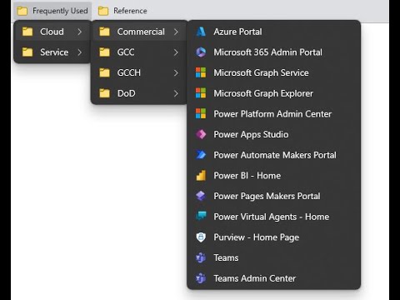The height and width of the screenshot is (300, 400).
Task: Click the DoD folder icon
Action: [104, 93]
